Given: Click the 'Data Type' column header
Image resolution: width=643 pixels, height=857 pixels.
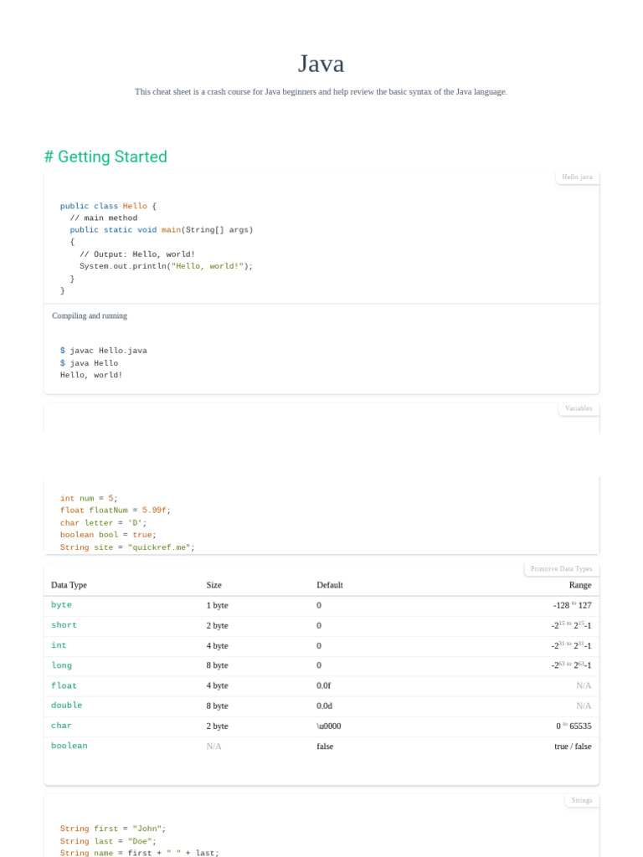Looking at the screenshot, I should coord(69,585).
